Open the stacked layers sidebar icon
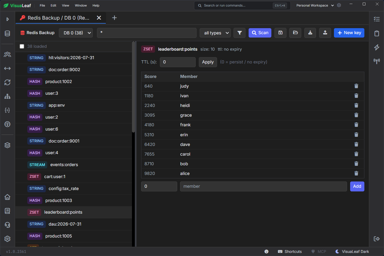The height and width of the screenshot is (256, 384). pyautogui.click(x=7, y=145)
